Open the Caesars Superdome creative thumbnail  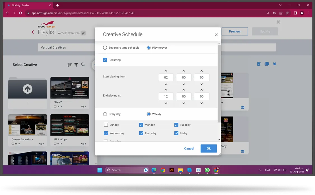click(27, 125)
